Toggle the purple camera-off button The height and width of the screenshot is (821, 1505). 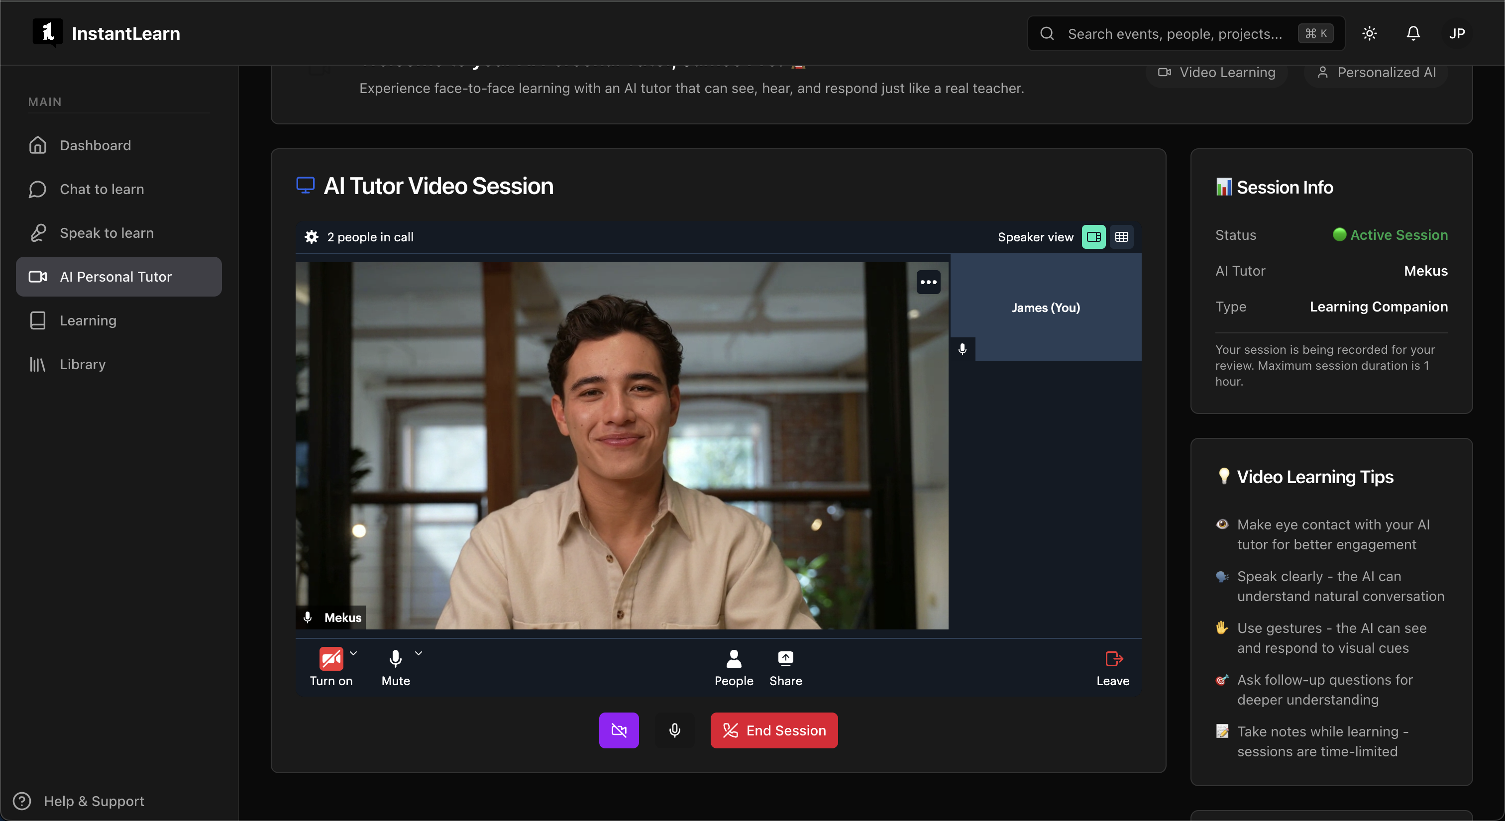(x=619, y=730)
